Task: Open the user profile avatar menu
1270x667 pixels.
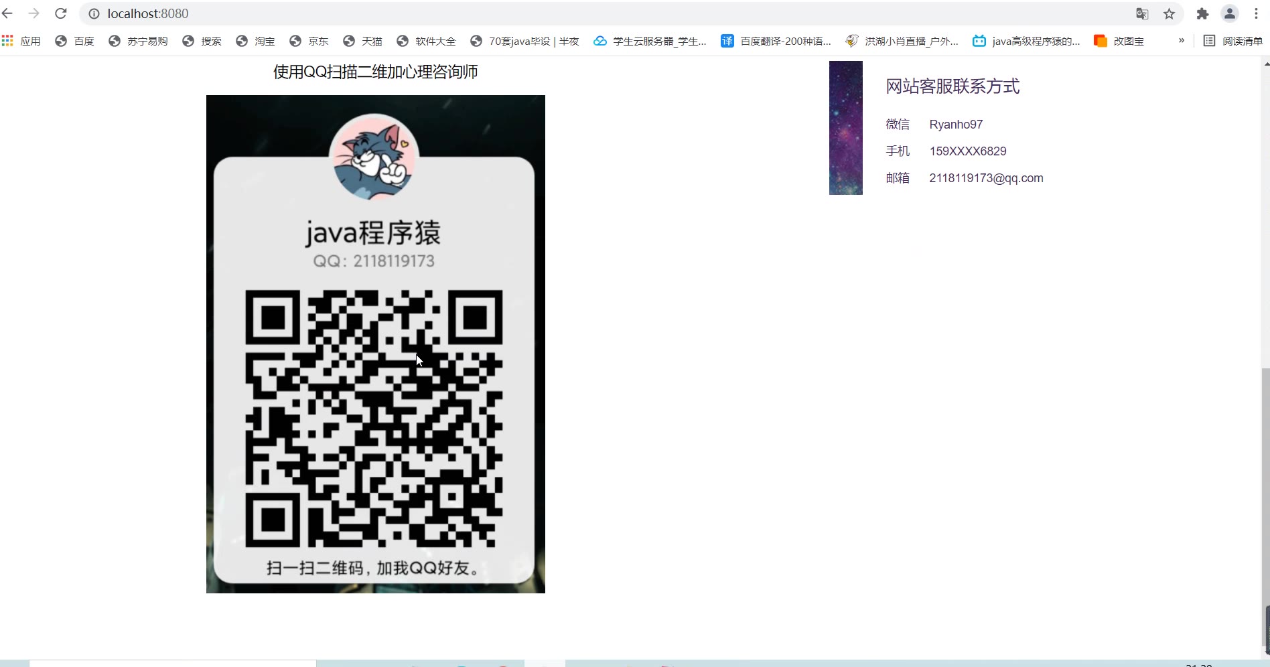Action: (x=1230, y=13)
